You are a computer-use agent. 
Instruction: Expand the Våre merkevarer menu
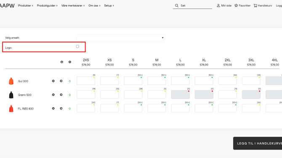[73, 5]
